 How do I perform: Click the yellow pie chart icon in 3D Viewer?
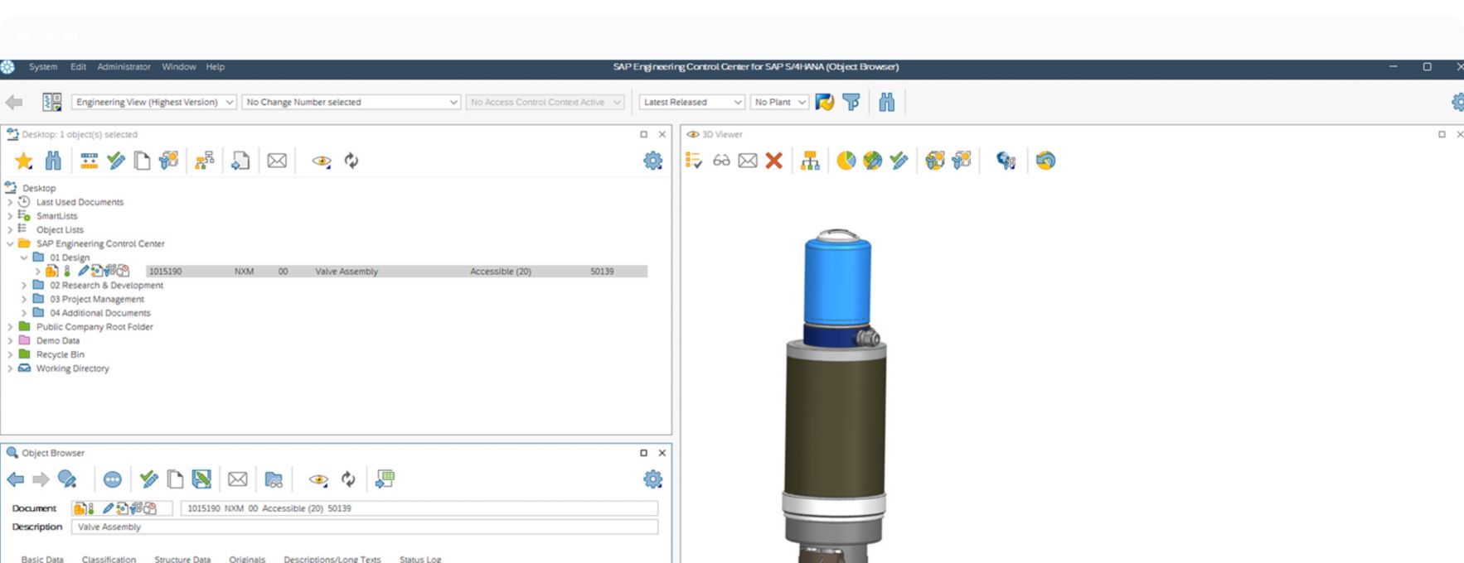[846, 161]
